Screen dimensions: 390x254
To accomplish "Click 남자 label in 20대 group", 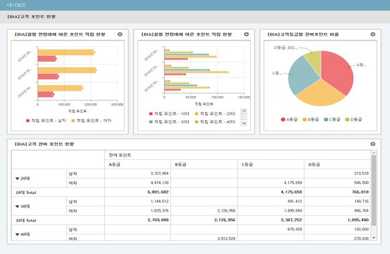I will 73,174.
